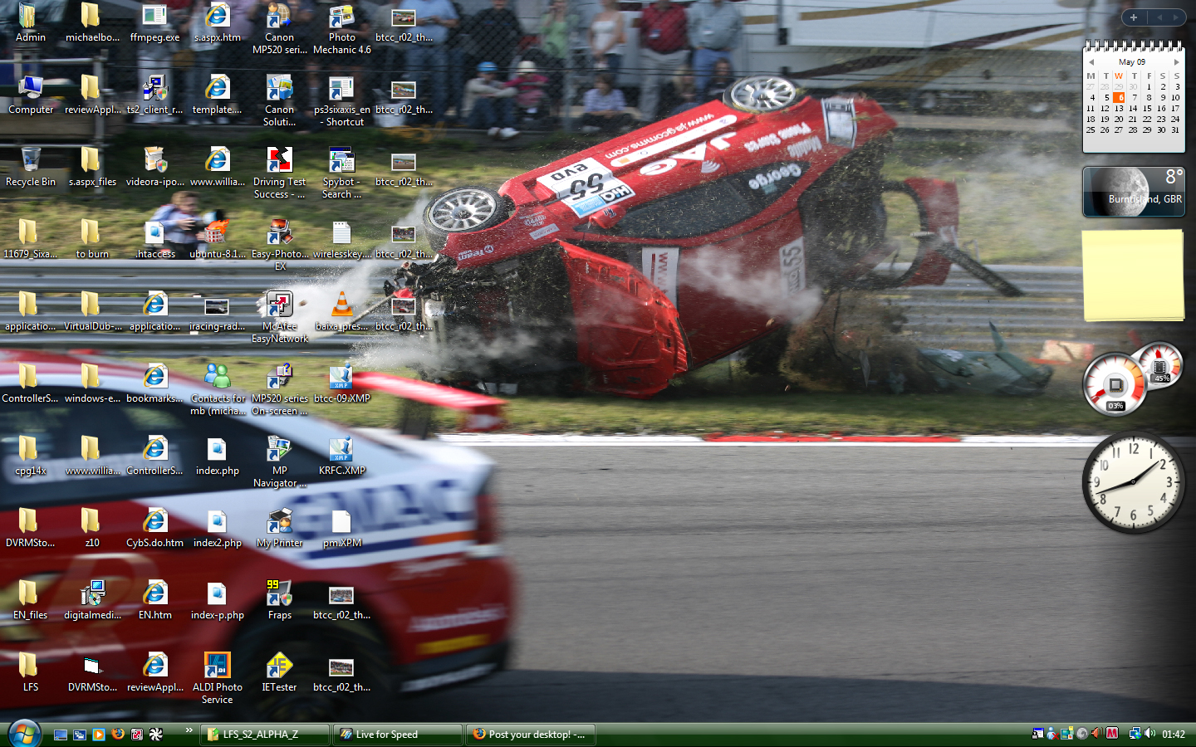The image size is (1196, 747).
Task: Select the baixa_pres VLC cone icon
Action: click(x=341, y=312)
